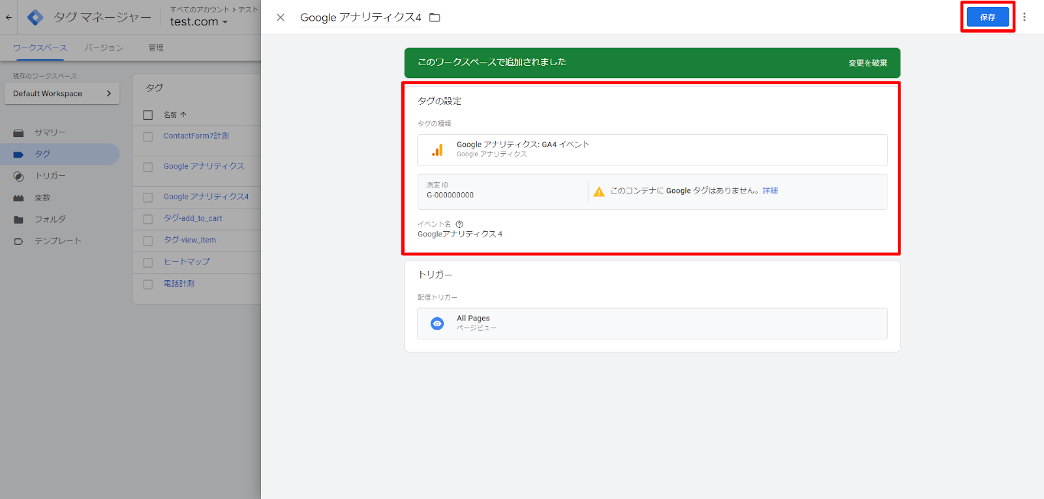The image size is (1044, 499).
Task: Check the box for ContactForm7計測
Action: [148, 137]
